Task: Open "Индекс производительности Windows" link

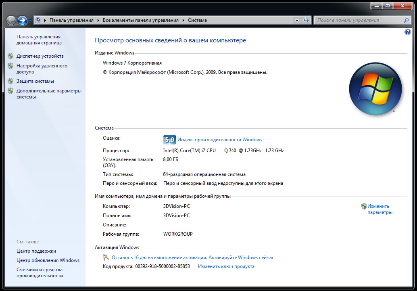Action: pos(220,140)
